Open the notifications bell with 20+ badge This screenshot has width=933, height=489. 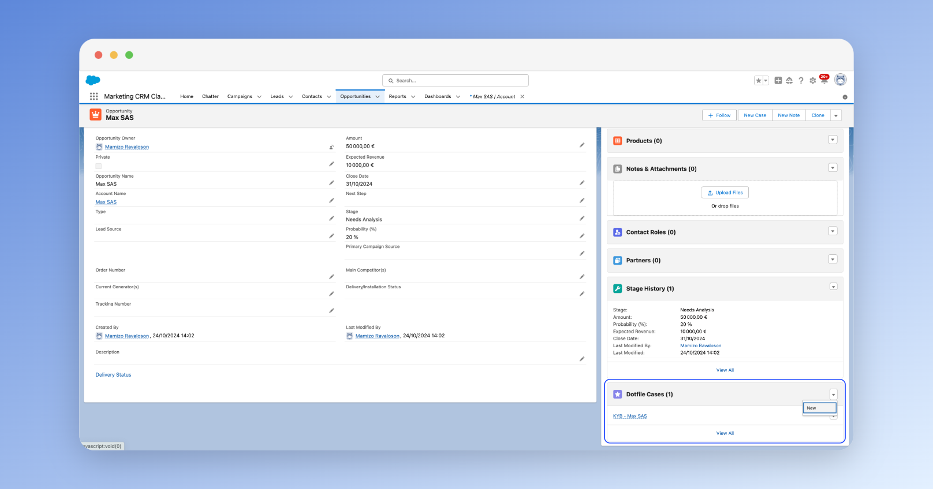(824, 80)
